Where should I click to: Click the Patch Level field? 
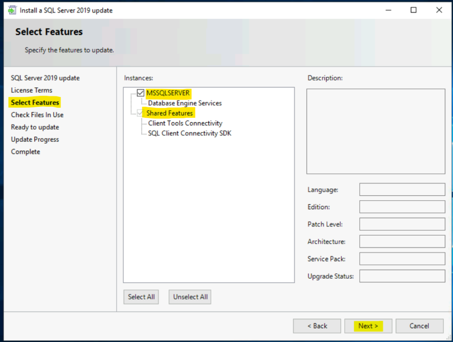tap(402, 224)
